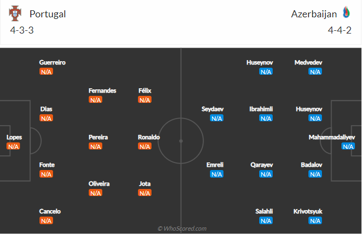Click the Azerbaijan flame emblem icon
This screenshot has height=235, width=362.
(x=346, y=13)
